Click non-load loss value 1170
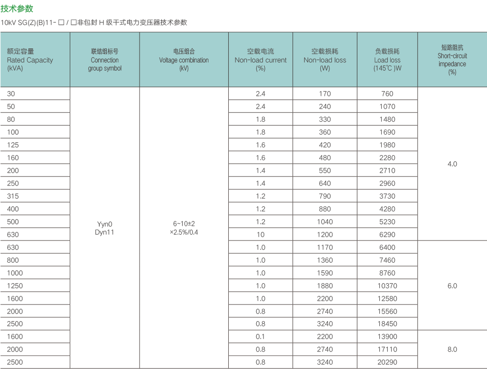This screenshot has width=487, height=369. tap(325, 248)
